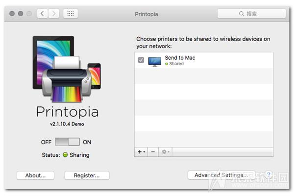Click the green Shared status under Send to Mac
Screen dimensions: 294x196
pos(174,64)
